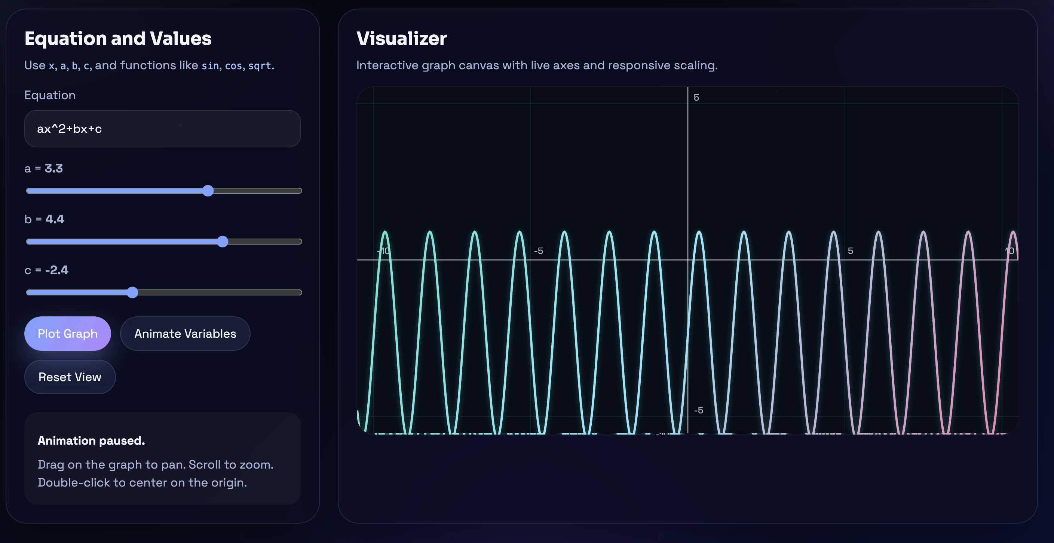The height and width of the screenshot is (543, 1054).
Task: Click the x-axis label -5 on graph
Action: [x=539, y=251]
